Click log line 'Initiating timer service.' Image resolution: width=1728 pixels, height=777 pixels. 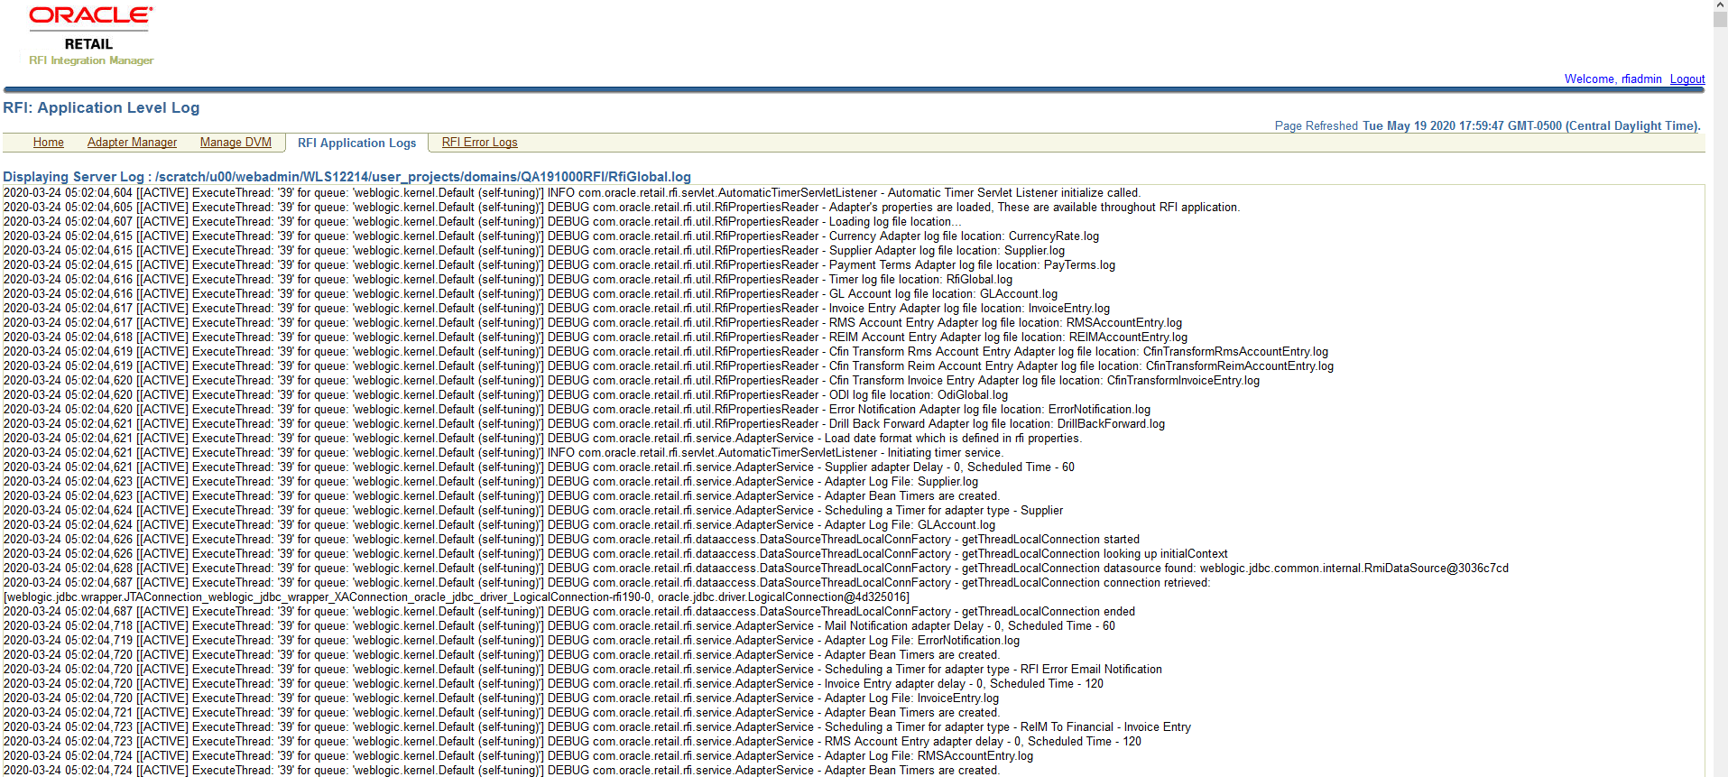point(504,453)
